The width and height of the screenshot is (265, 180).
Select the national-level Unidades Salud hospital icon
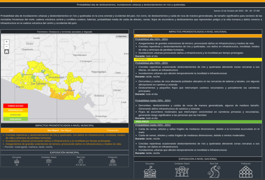point(182,172)
